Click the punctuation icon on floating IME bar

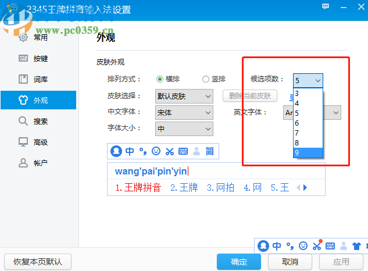[x=290, y=246]
